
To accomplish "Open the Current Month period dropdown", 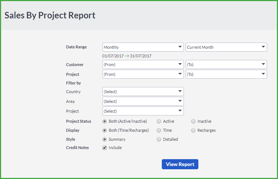I will point(226,47).
